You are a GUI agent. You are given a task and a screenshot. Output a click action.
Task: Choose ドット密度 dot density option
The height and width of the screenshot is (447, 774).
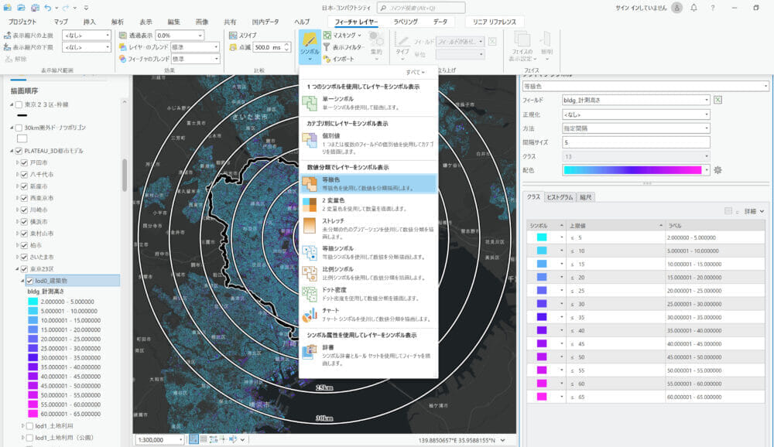[x=368, y=294]
